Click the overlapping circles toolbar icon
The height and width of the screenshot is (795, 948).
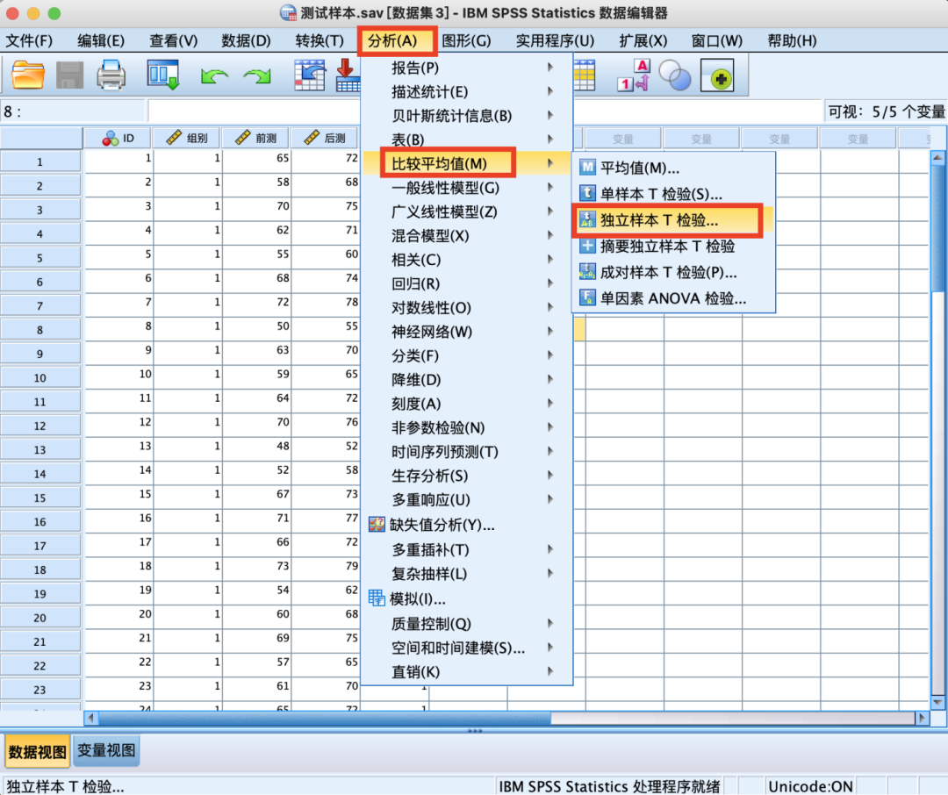[675, 76]
